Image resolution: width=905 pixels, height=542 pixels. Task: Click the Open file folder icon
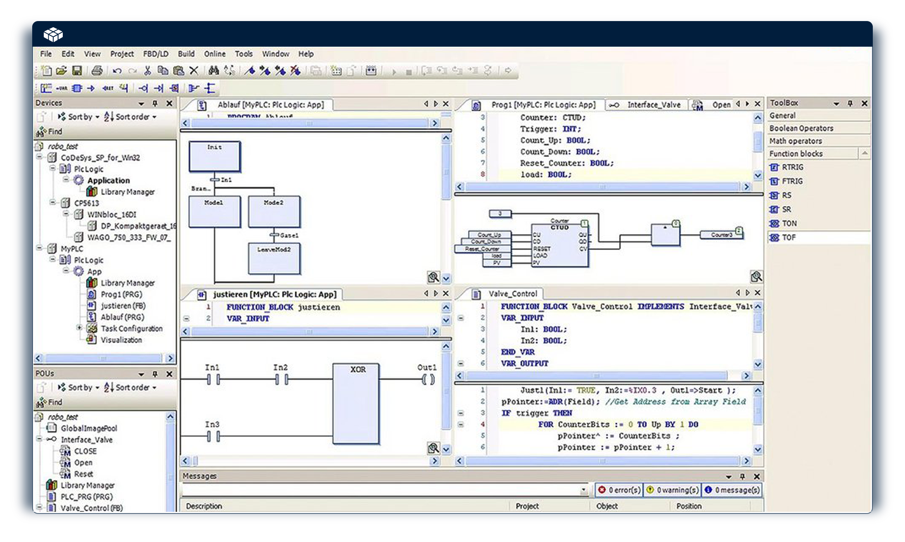click(62, 71)
